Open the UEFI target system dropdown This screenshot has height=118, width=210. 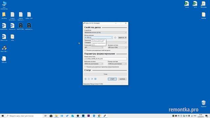point(117,47)
